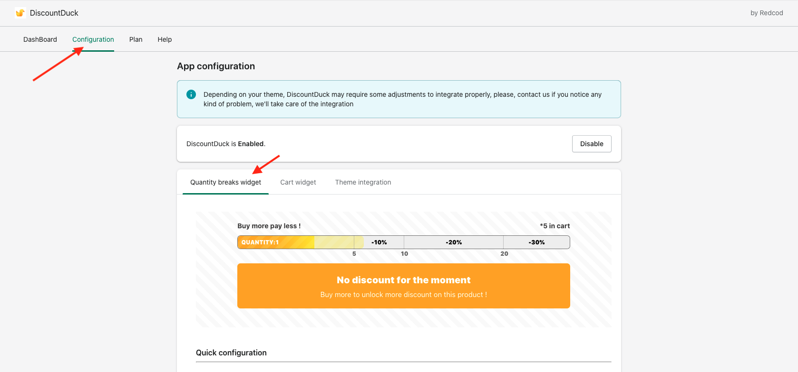Open the Help tab

click(165, 39)
